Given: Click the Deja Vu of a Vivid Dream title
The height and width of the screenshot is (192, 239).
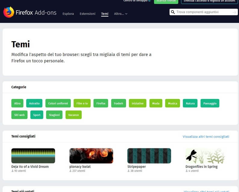Looking at the screenshot, I should tap(30, 167).
